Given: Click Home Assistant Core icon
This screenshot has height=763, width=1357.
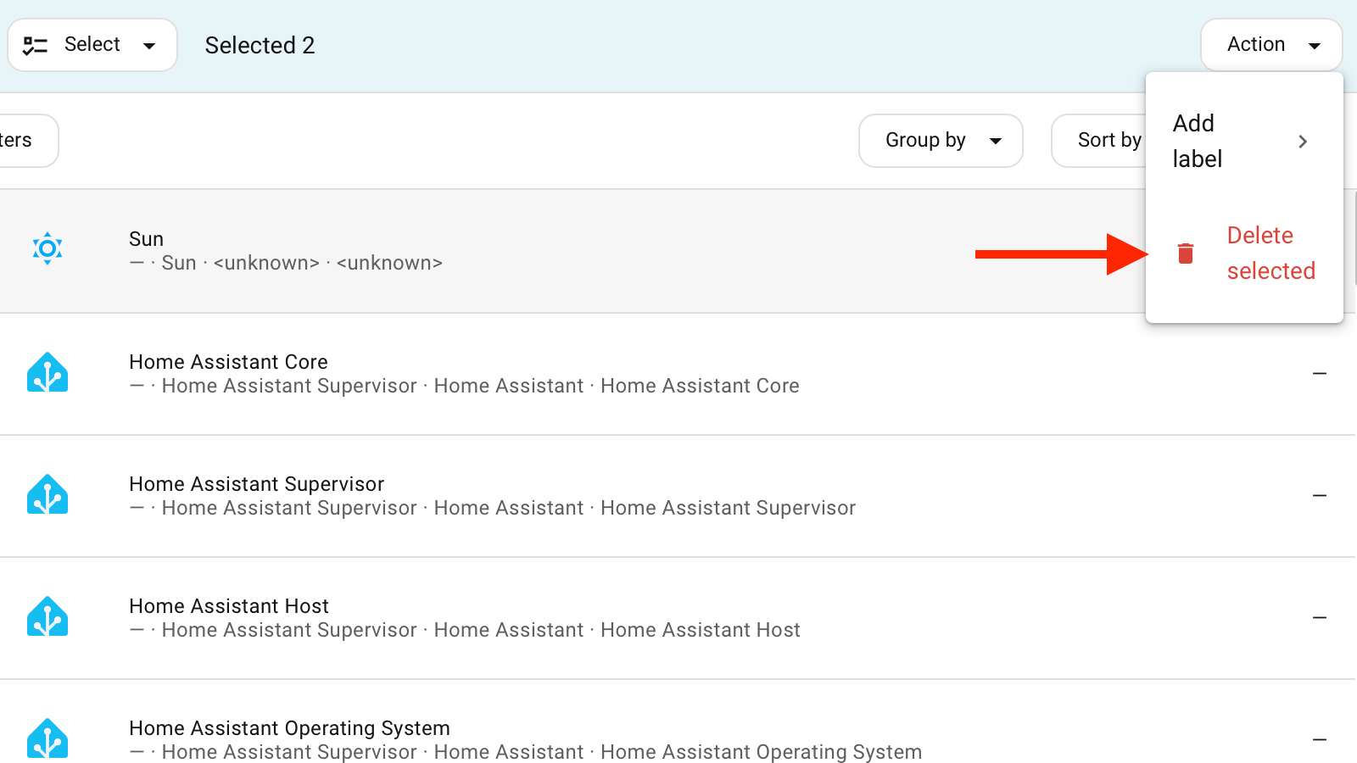Looking at the screenshot, I should 47,372.
